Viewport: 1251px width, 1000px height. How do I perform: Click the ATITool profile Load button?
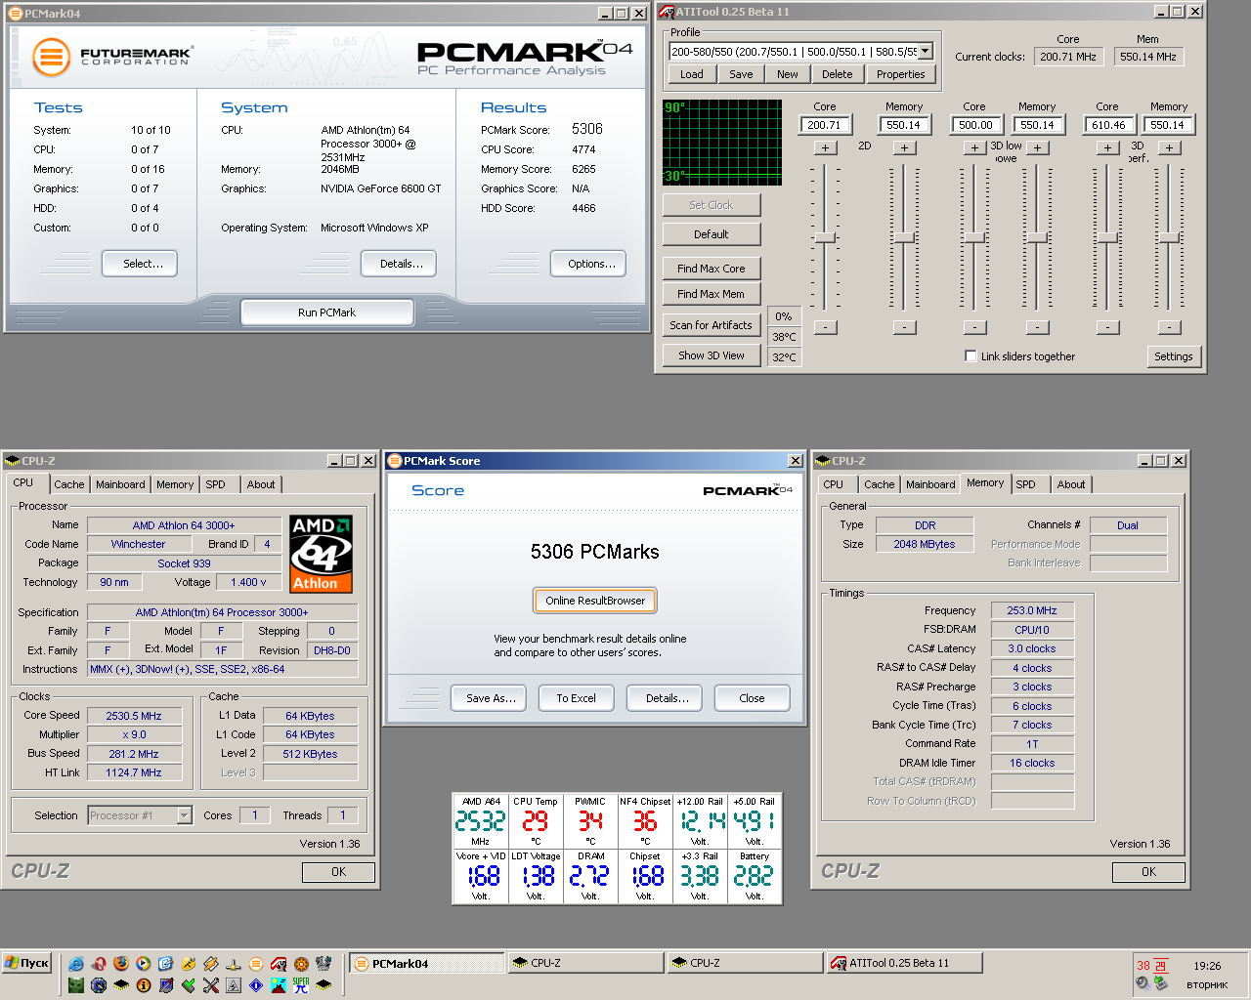click(692, 74)
